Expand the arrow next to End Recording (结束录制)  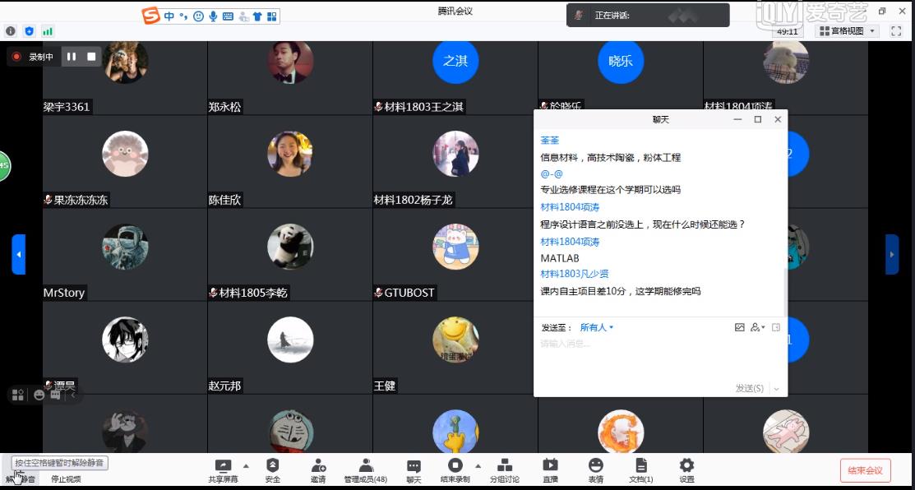[478, 465]
